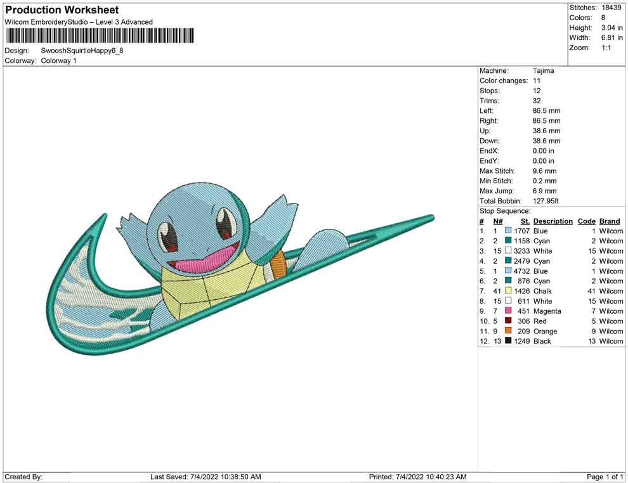
Task: Select the design name SwooshSquirtleHappy6_8
Action: coord(82,51)
